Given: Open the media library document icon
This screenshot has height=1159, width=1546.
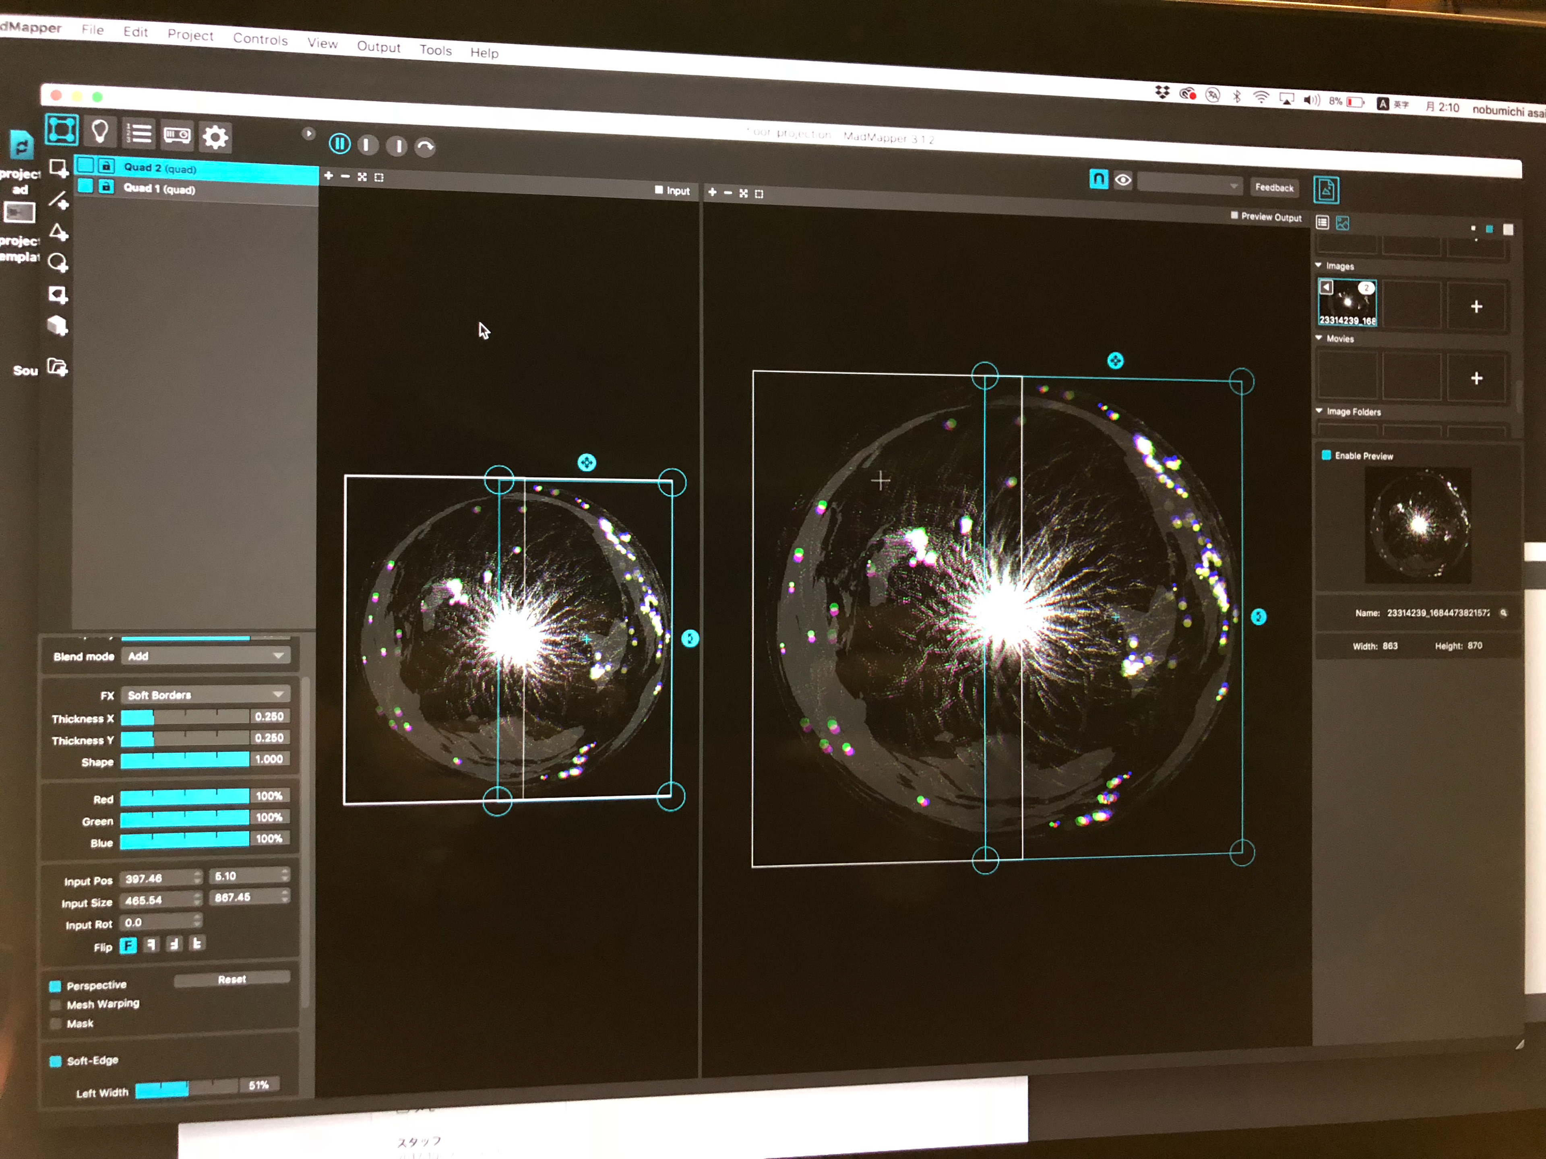Looking at the screenshot, I should coord(1326,189).
